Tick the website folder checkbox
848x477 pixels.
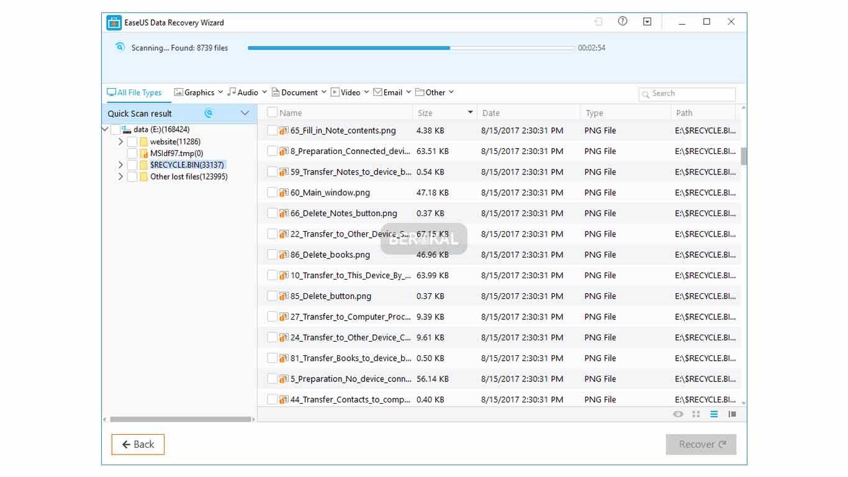132,142
